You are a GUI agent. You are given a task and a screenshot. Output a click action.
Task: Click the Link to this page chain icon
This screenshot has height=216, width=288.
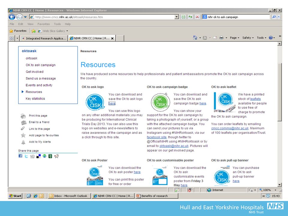pyautogui.click(x=23, y=129)
